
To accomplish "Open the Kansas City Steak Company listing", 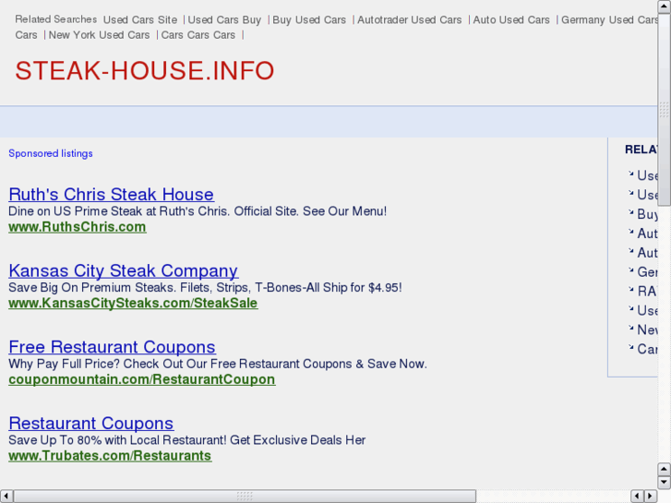I will pos(124,271).
